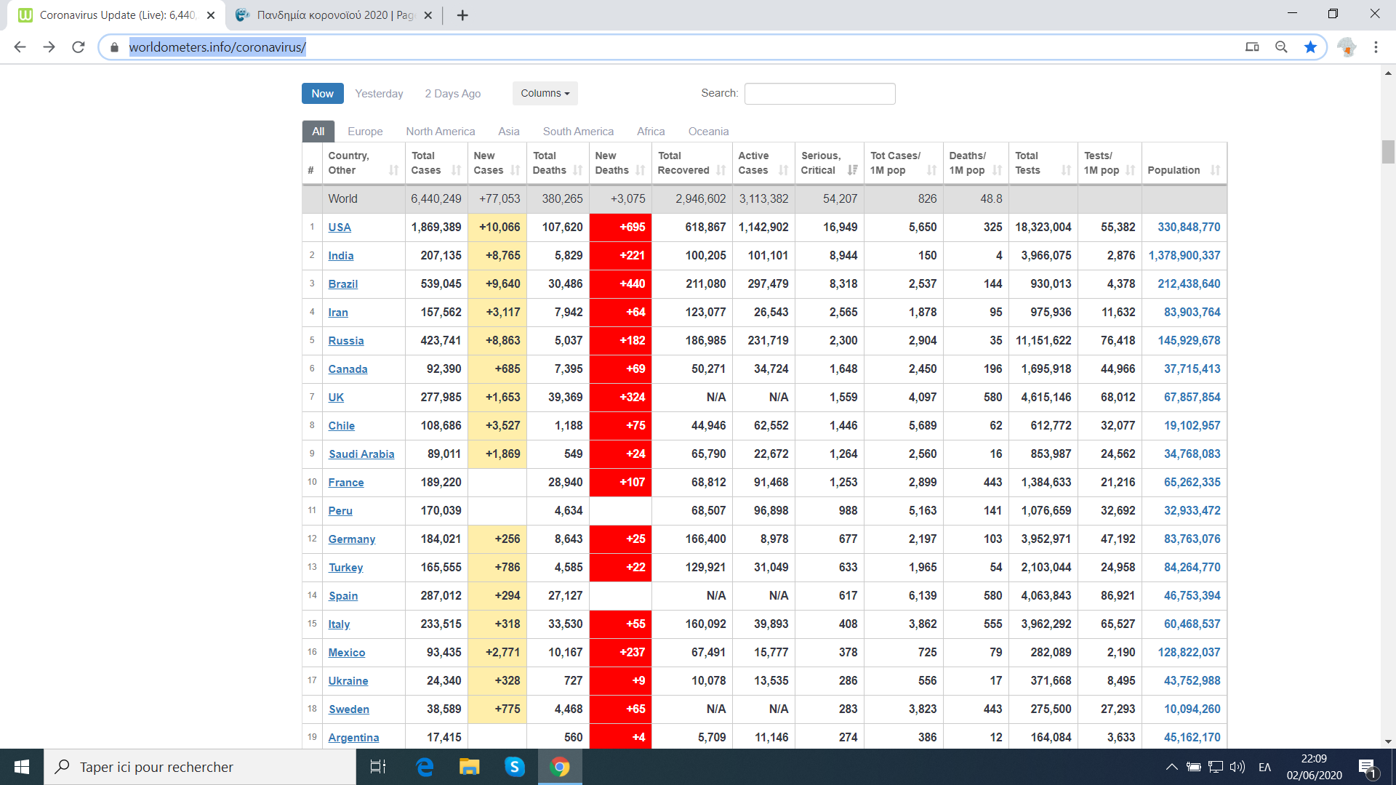This screenshot has width=1396, height=785.
Task: Open a new browser tab
Action: (462, 15)
